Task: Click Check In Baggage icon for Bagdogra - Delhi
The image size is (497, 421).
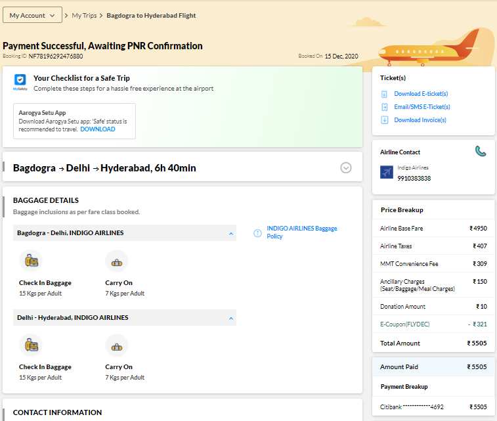Action: (x=31, y=261)
